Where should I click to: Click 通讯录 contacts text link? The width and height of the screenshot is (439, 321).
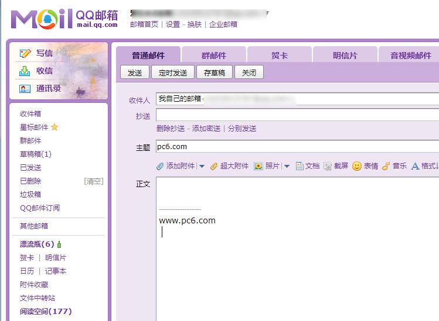(49, 88)
